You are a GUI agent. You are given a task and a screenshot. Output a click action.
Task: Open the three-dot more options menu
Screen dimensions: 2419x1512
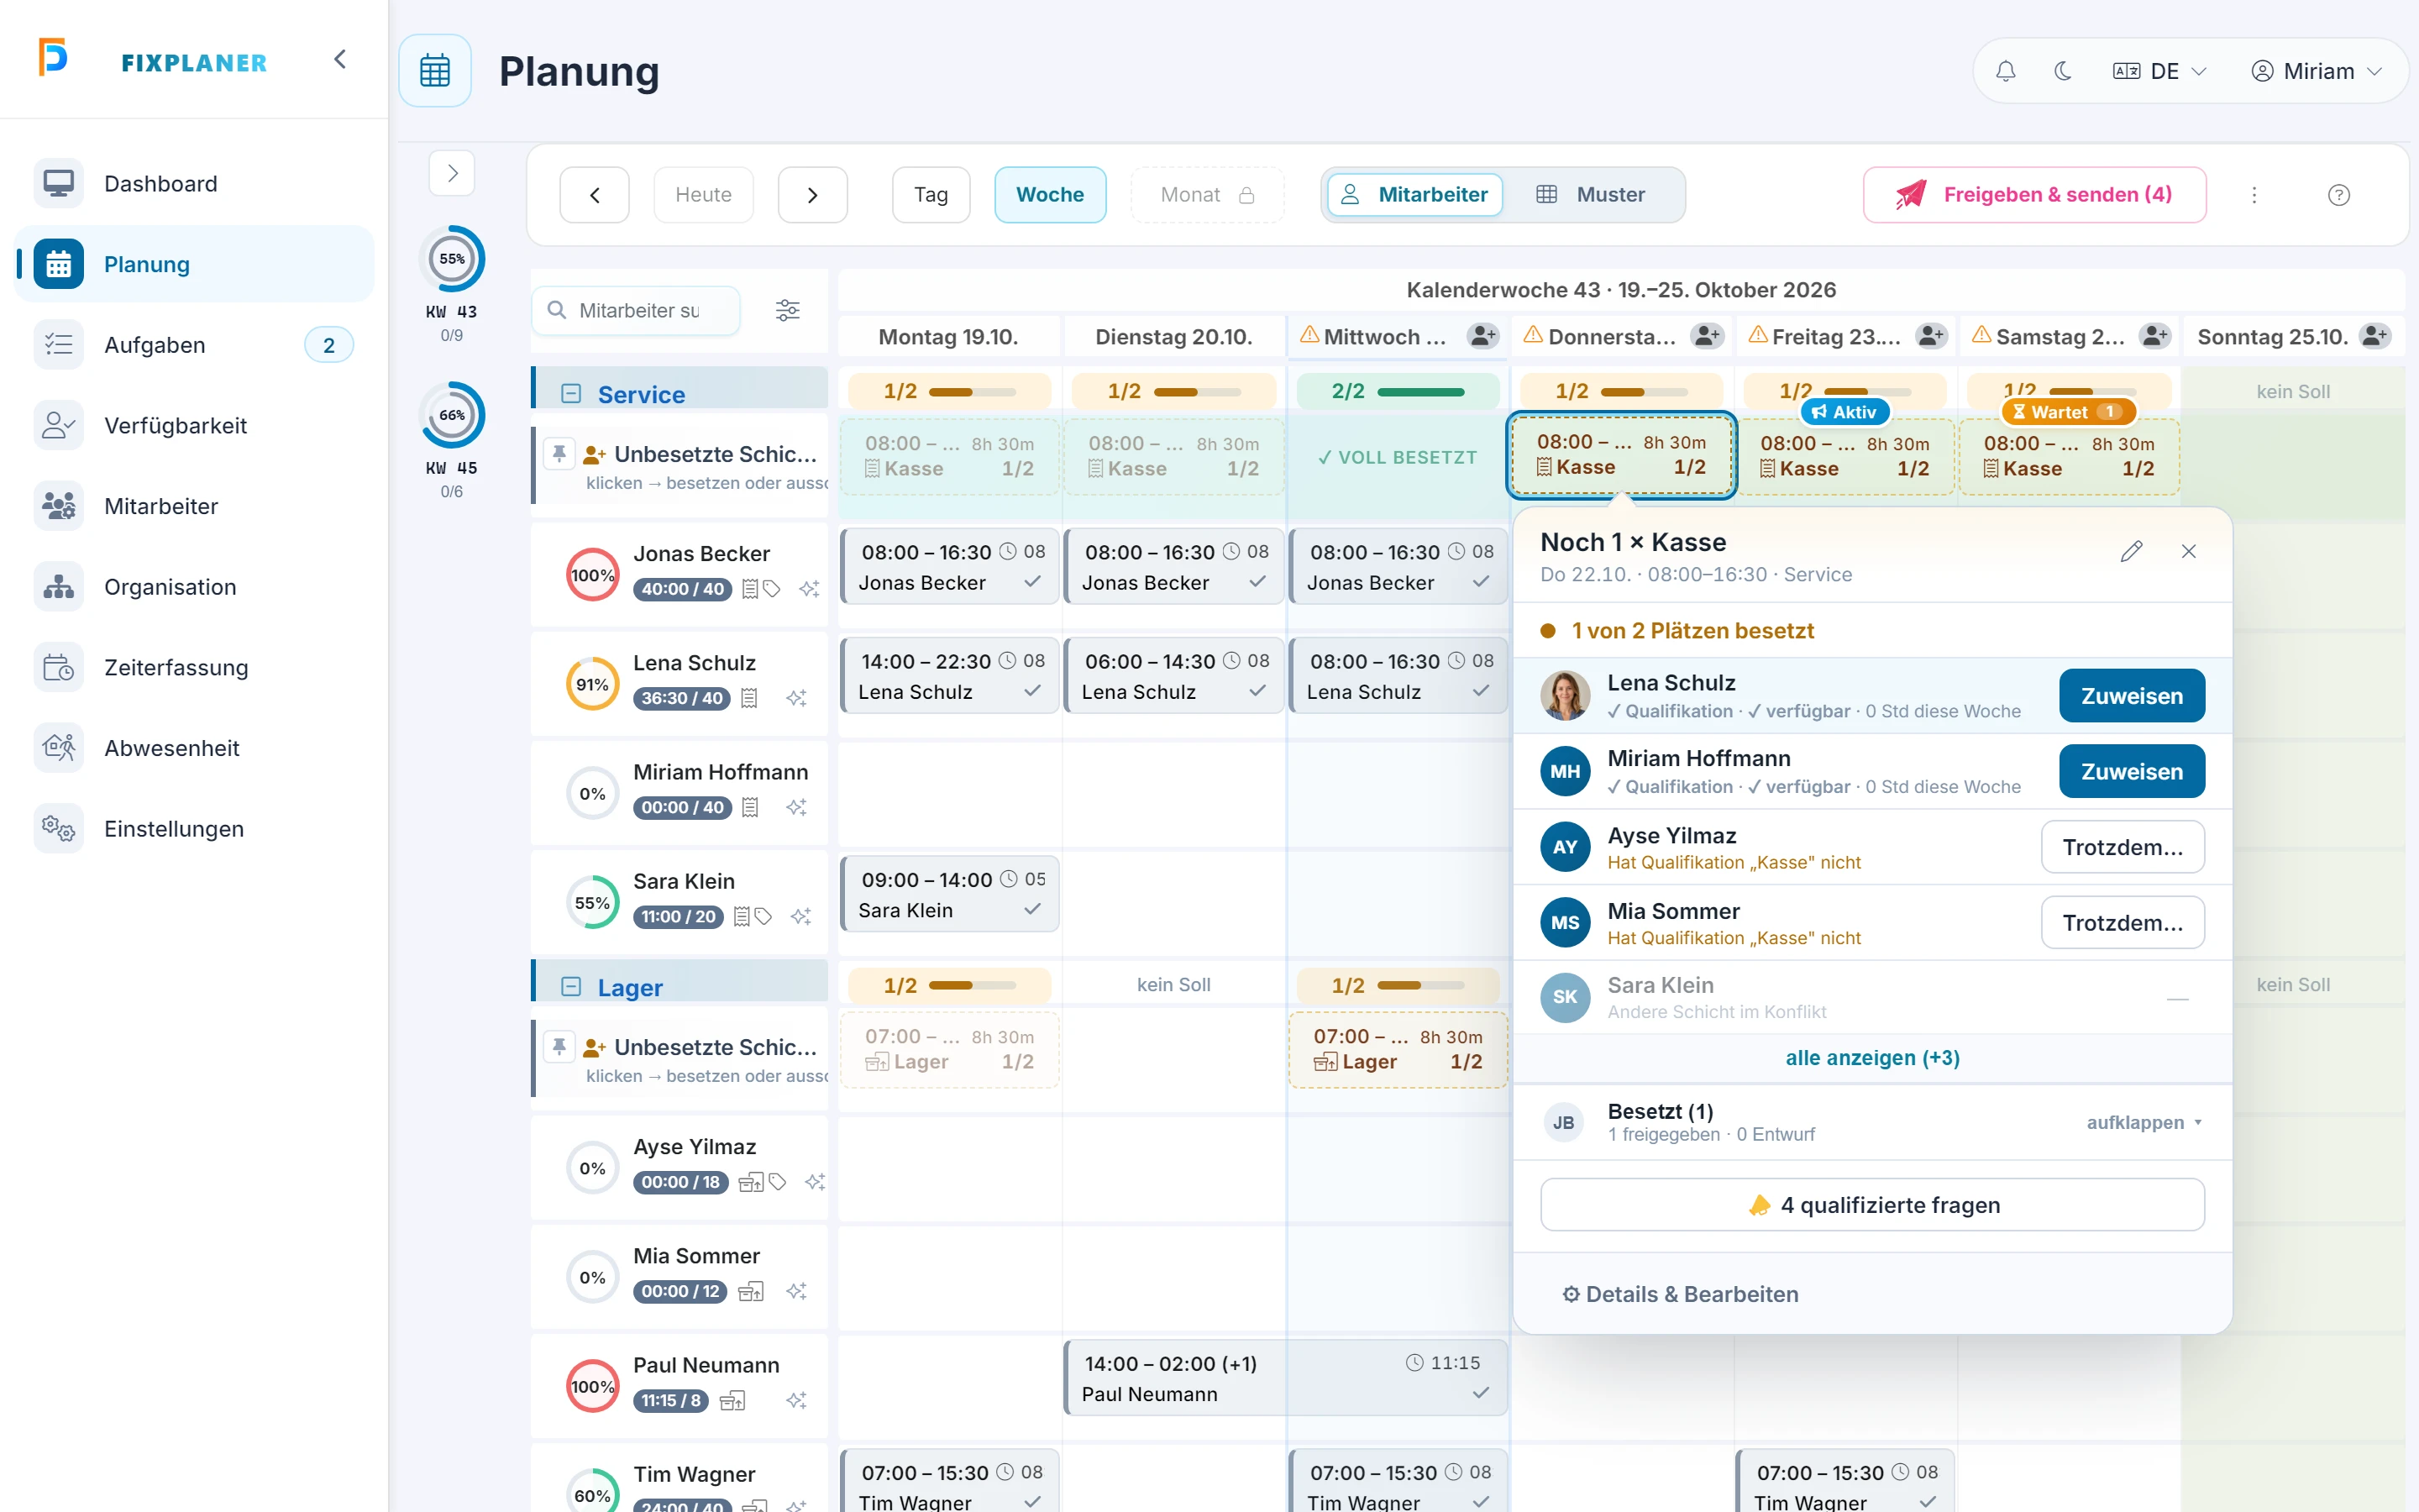tap(2254, 195)
